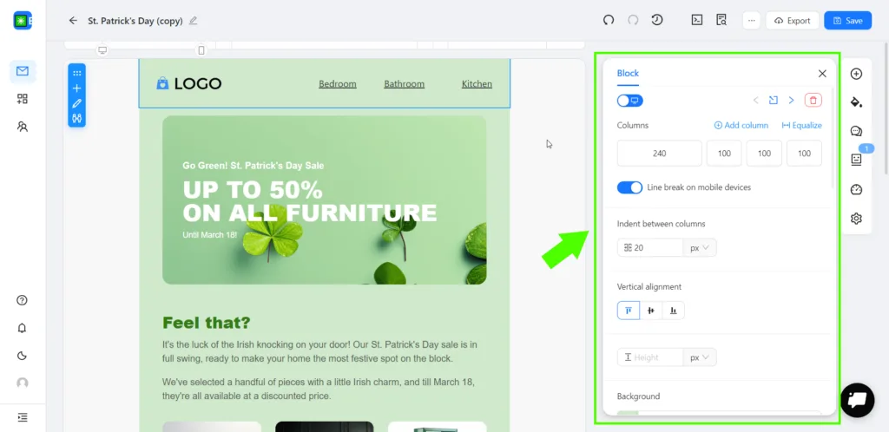Select the 'Feel that?' heading
This screenshot has width=889, height=432.
pyautogui.click(x=207, y=323)
